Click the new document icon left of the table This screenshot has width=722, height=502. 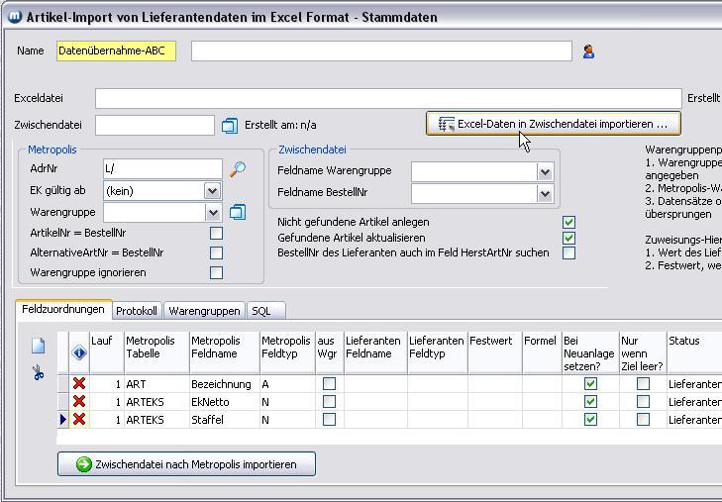[x=38, y=346]
